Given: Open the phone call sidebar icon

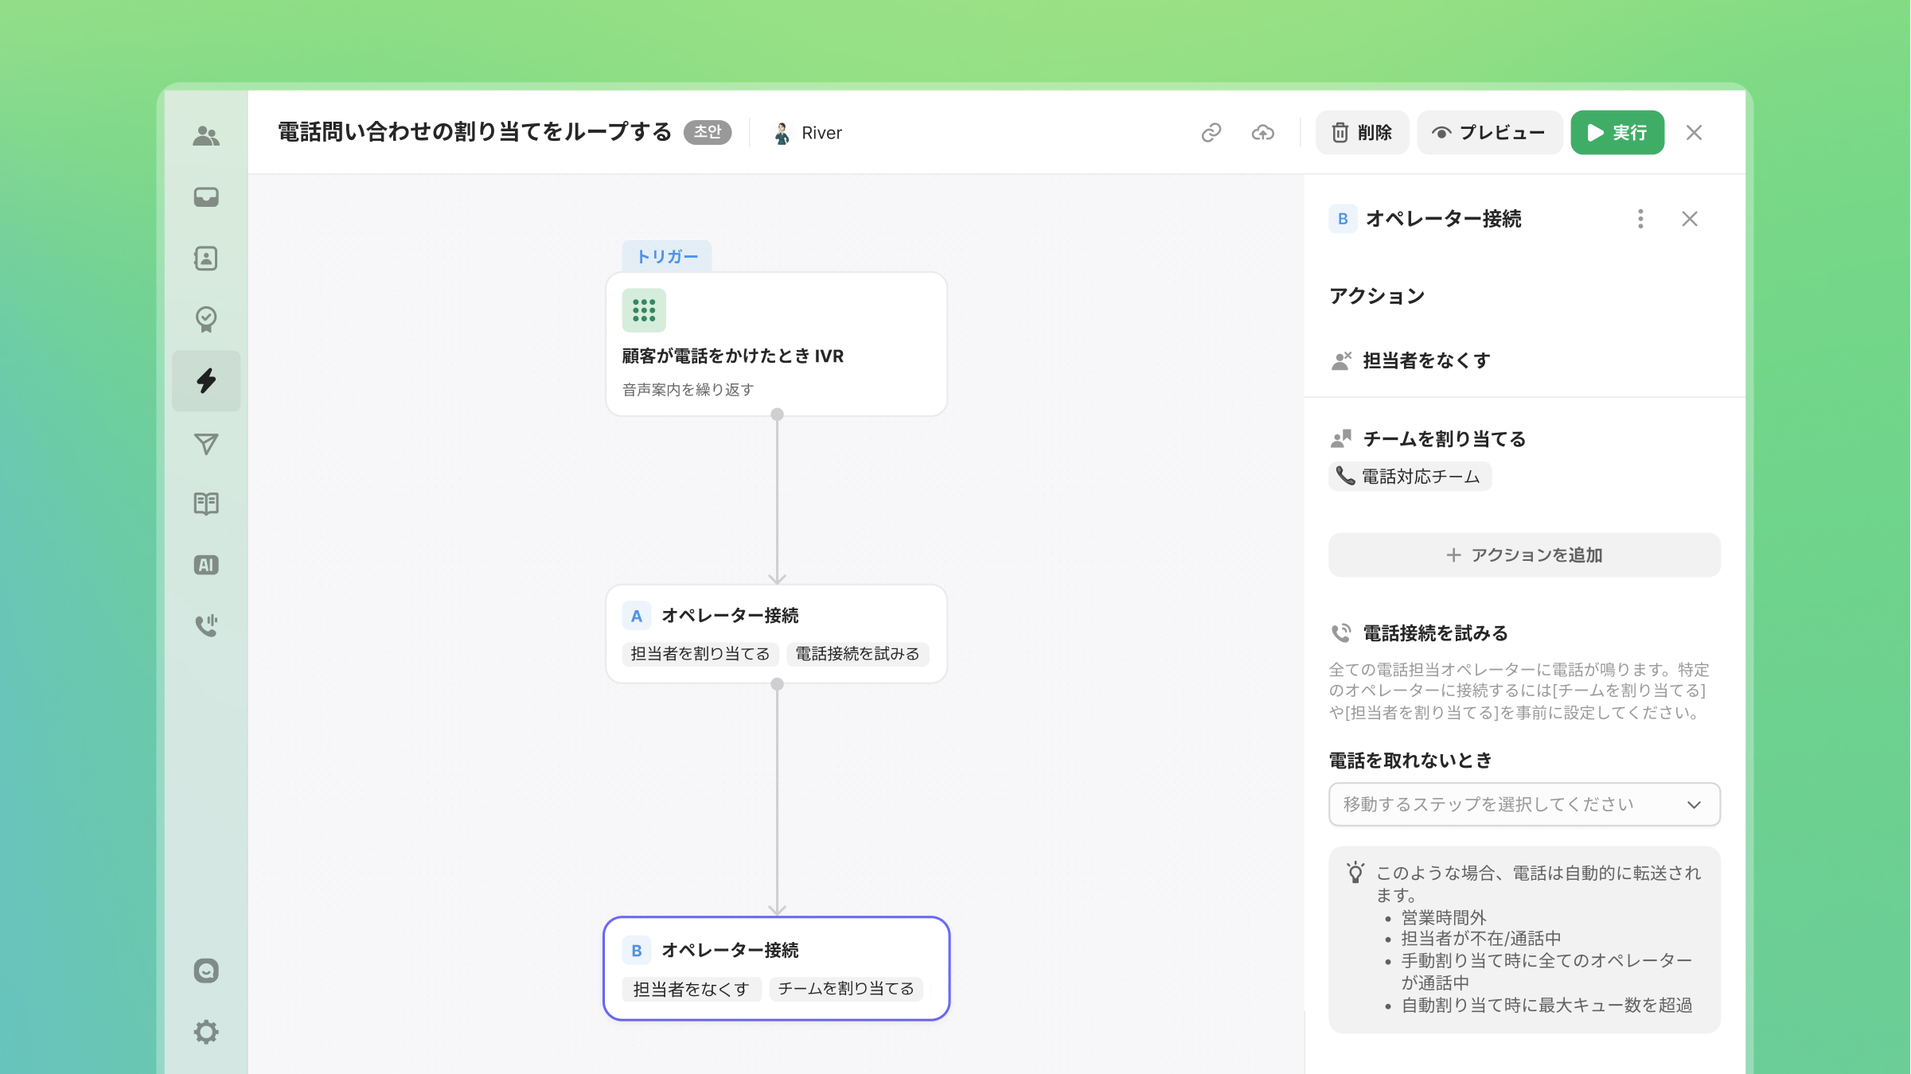Looking at the screenshot, I should pyautogui.click(x=206, y=625).
